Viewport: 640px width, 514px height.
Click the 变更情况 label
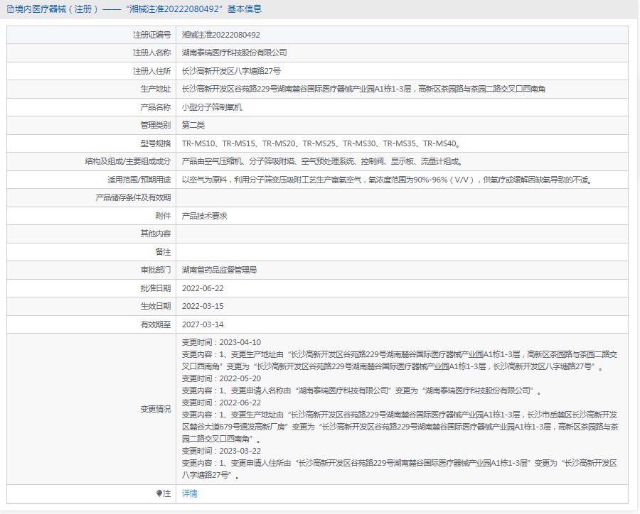(x=156, y=409)
